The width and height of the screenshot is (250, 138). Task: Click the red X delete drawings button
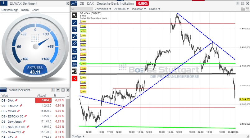[x=75, y=79]
